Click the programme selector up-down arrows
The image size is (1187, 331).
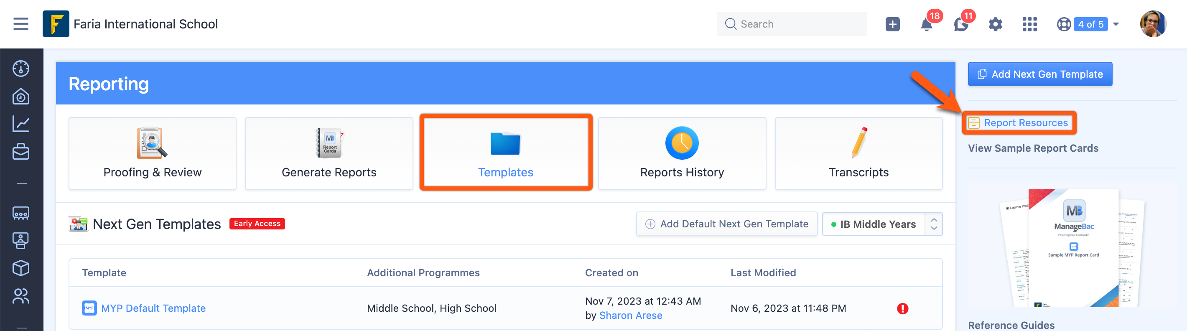pyautogui.click(x=934, y=224)
